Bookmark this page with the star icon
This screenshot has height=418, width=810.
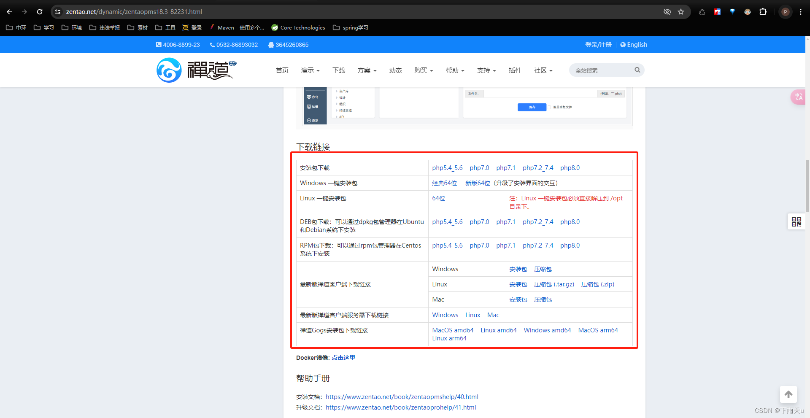pyautogui.click(x=681, y=12)
